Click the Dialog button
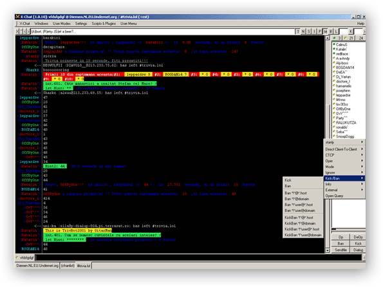383x287 pixels. coord(358,250)
